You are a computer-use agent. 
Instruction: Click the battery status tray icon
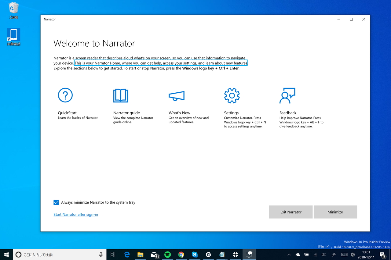pos(307,255)
